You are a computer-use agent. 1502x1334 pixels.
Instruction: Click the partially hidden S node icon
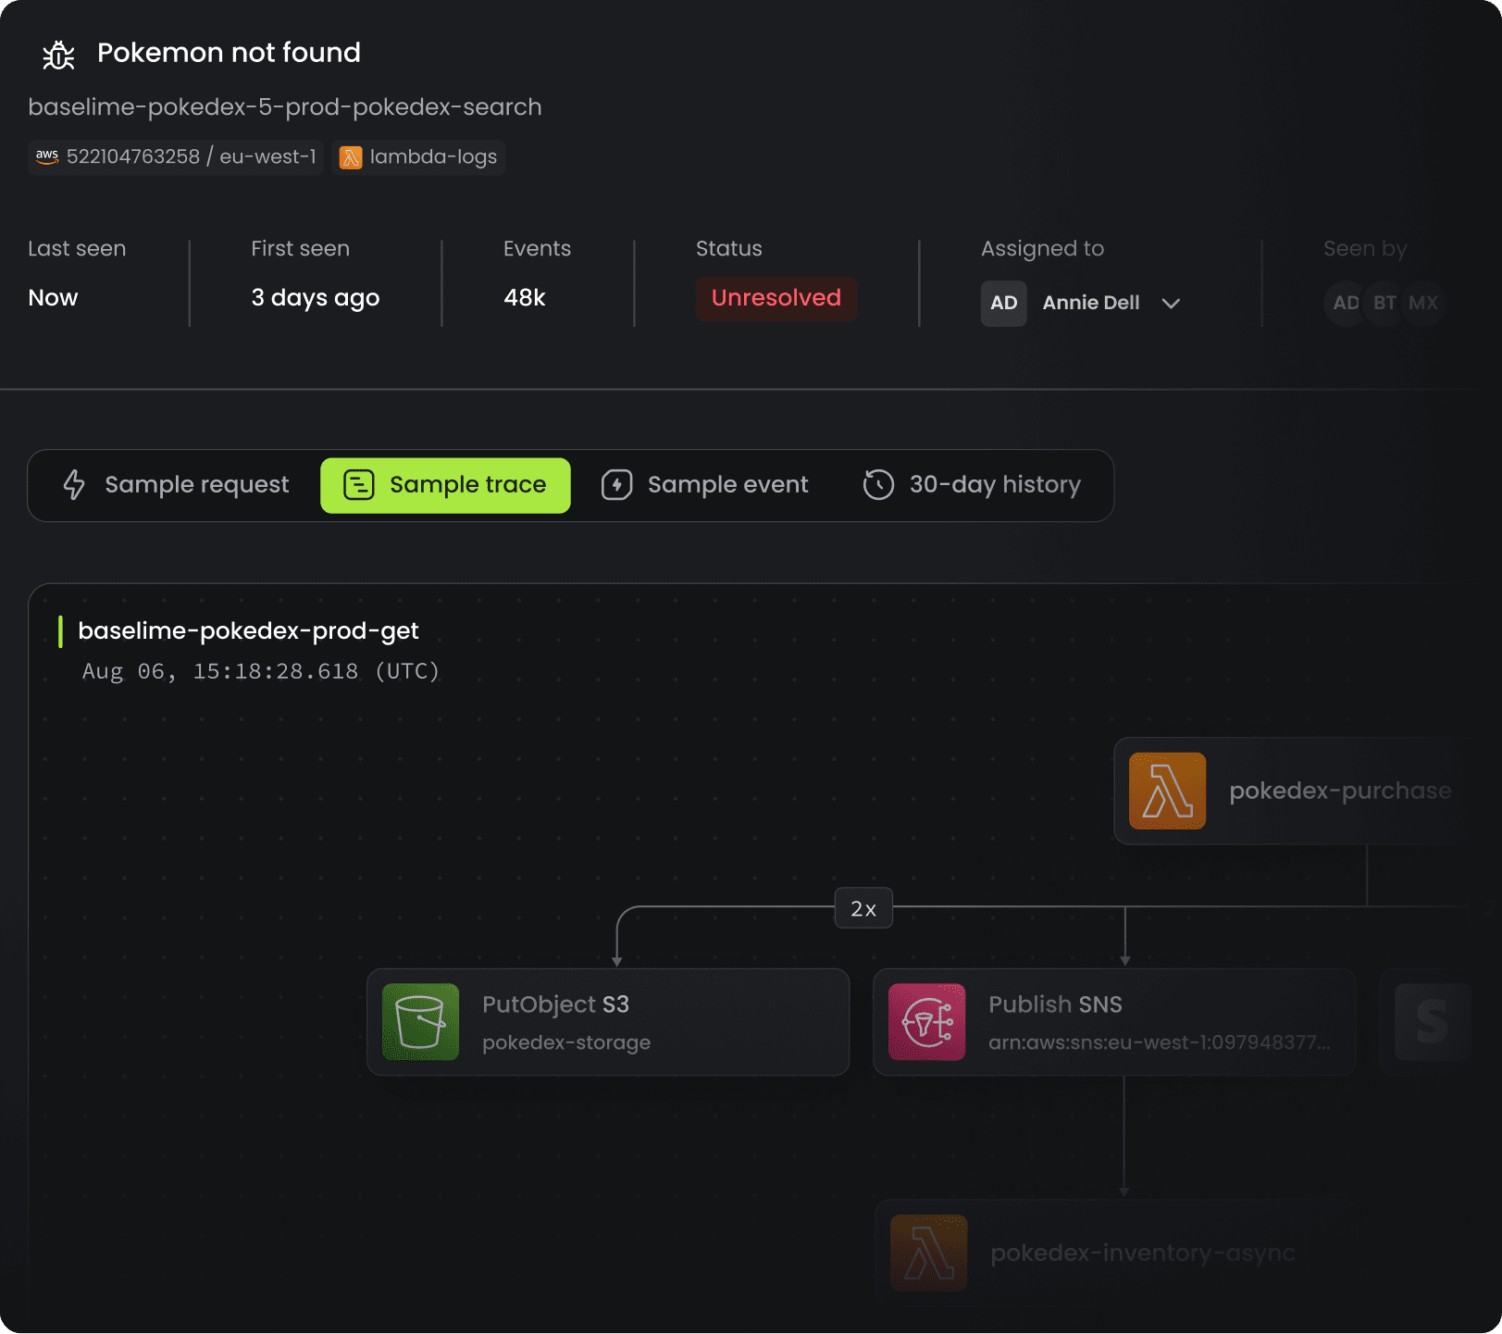tap(1432, 1022)
